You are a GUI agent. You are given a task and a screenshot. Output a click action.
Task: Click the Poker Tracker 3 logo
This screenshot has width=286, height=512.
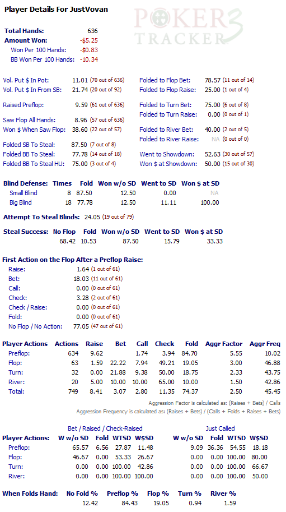coord(188,26)
